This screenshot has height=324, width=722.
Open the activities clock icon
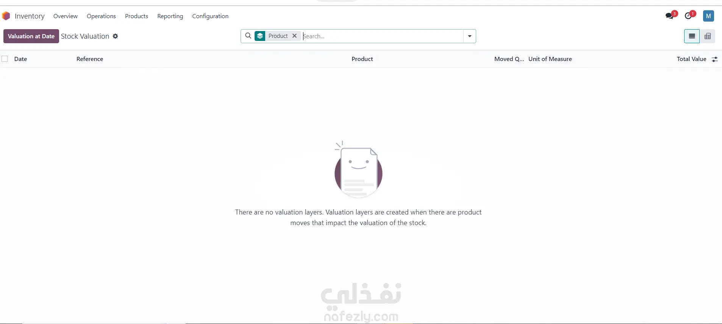click(688, 16)
